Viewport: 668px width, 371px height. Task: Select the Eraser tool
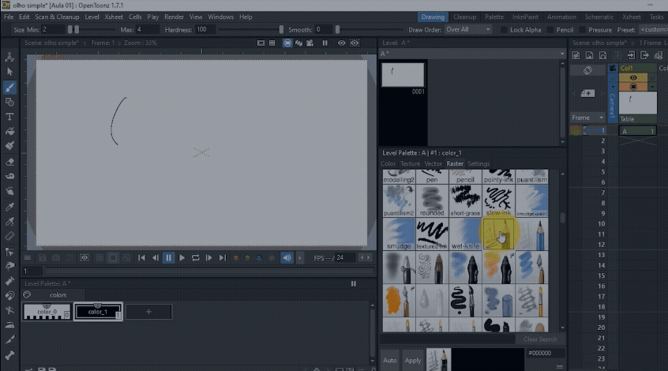click(x=9, y=162)
